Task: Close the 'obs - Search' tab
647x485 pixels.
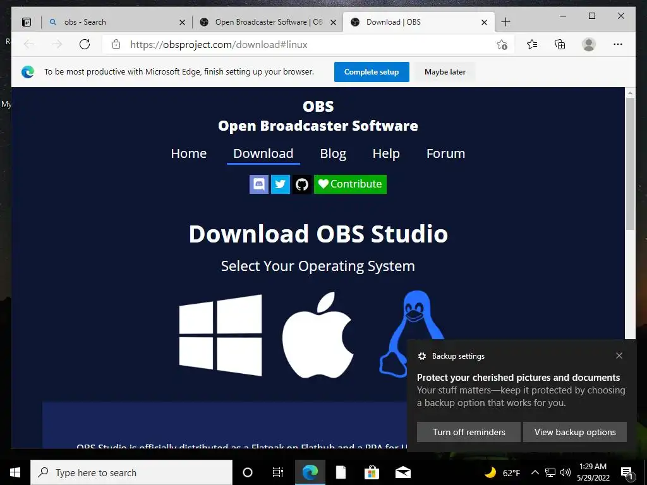Action: pyautogui.click(x=182, y=22)
